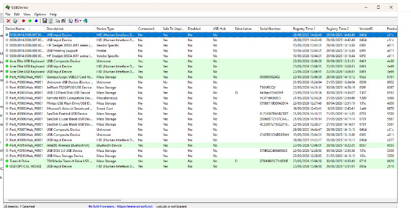The image size is (411, 208).
Task: Click the blue dot toolbar icon
Action: click(36, 21)
